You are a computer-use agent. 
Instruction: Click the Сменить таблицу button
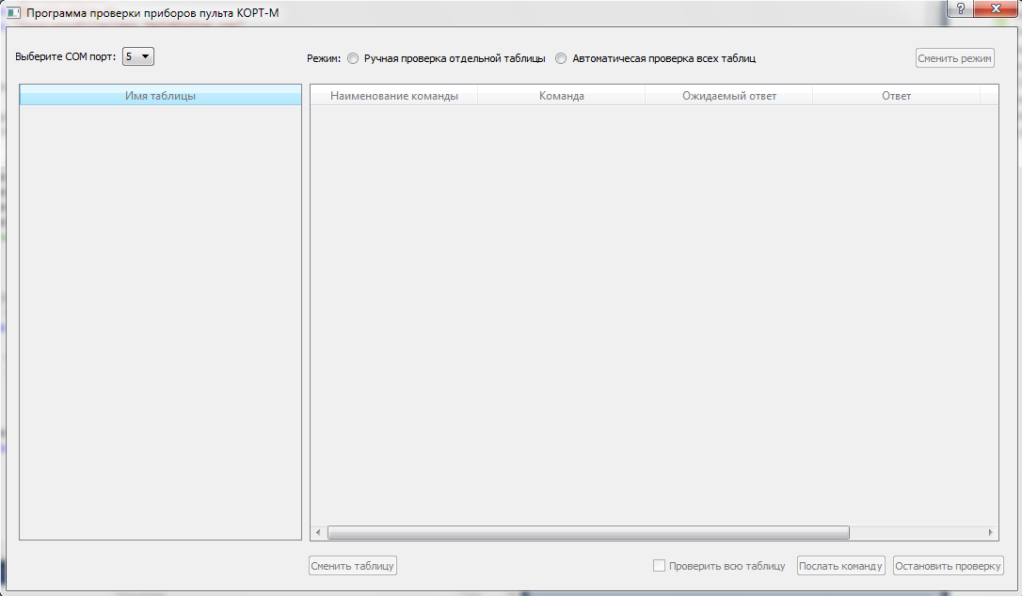pyautogui.click(x=353, y=565)
